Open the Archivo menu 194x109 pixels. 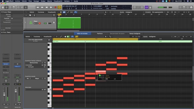pos(18,1)
